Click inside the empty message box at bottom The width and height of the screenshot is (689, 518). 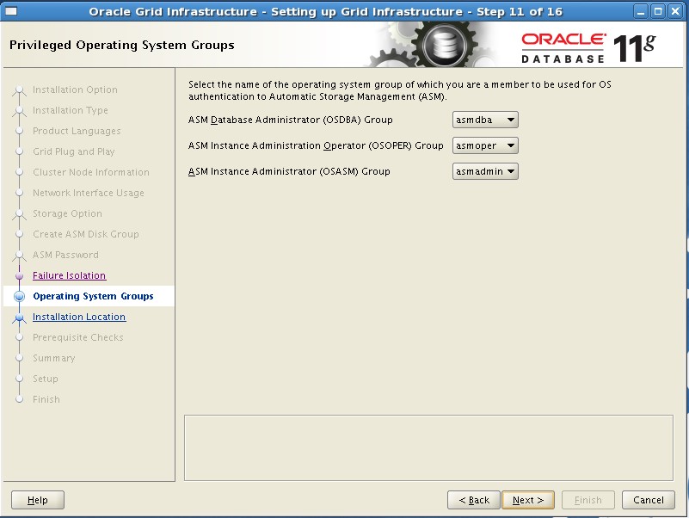pyautogui.click(x=428, y=447)
